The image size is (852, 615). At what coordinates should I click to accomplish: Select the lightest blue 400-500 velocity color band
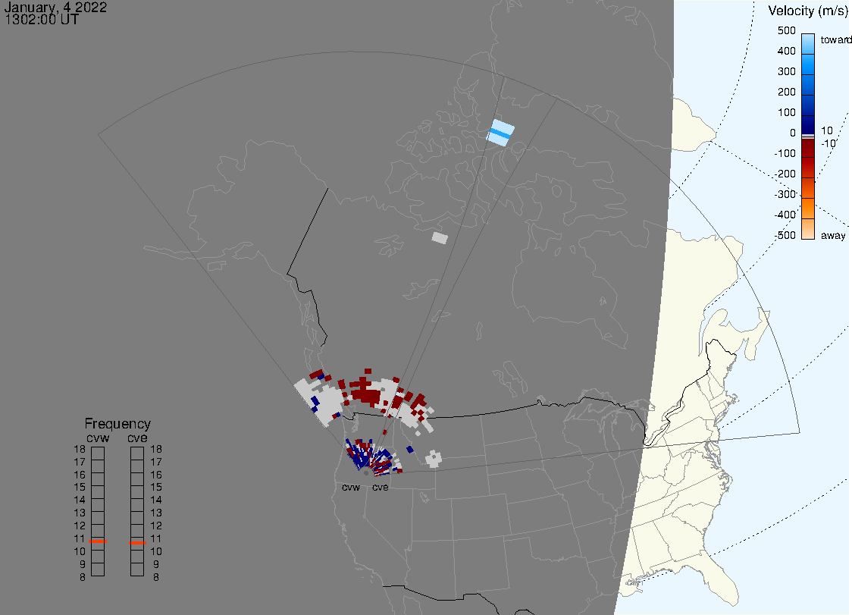[x=808, y=44]
